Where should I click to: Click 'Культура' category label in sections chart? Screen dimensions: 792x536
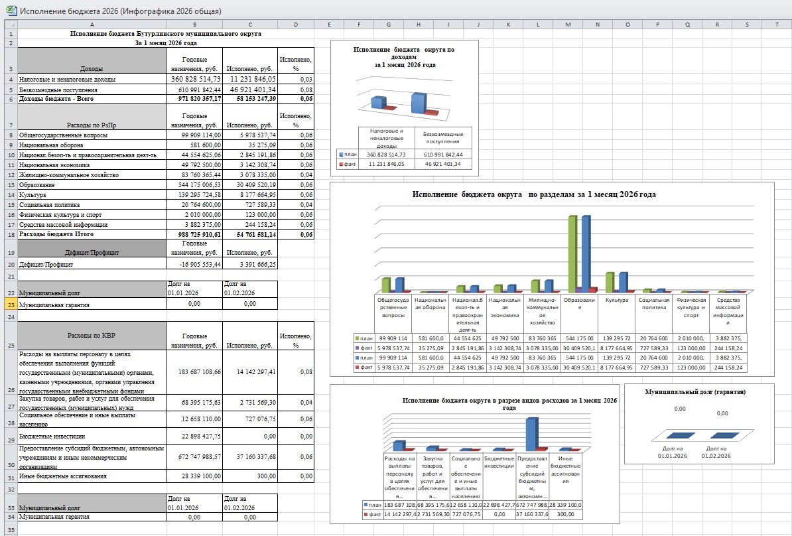616,300
